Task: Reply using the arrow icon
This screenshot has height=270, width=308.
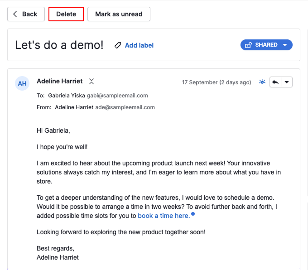Action: pos(275,82)
